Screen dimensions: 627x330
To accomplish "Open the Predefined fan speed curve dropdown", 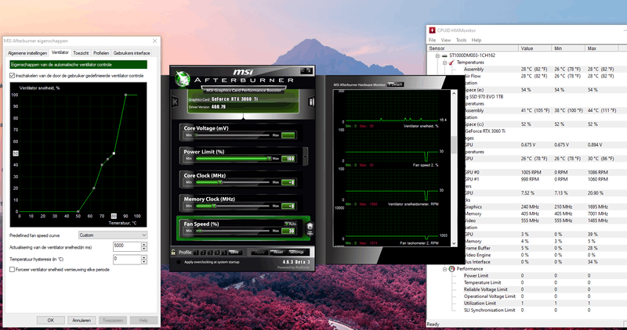I will coord(113,235).
